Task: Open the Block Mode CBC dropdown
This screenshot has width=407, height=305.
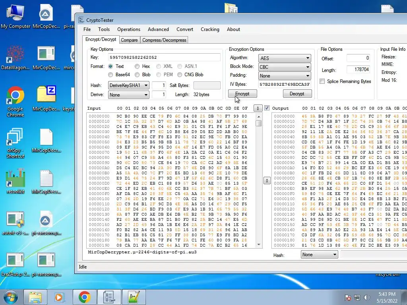Action: [285, 67]
